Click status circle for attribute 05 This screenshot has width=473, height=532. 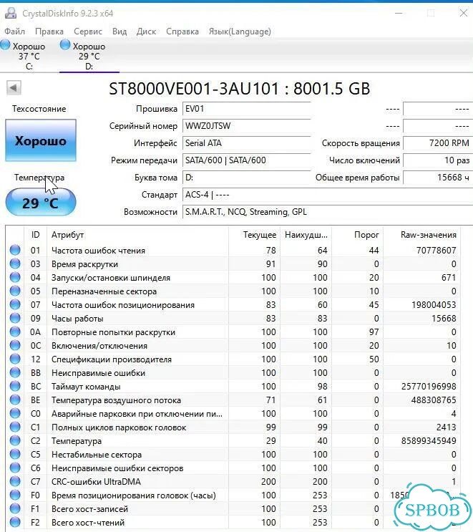[x=15, y=291]
